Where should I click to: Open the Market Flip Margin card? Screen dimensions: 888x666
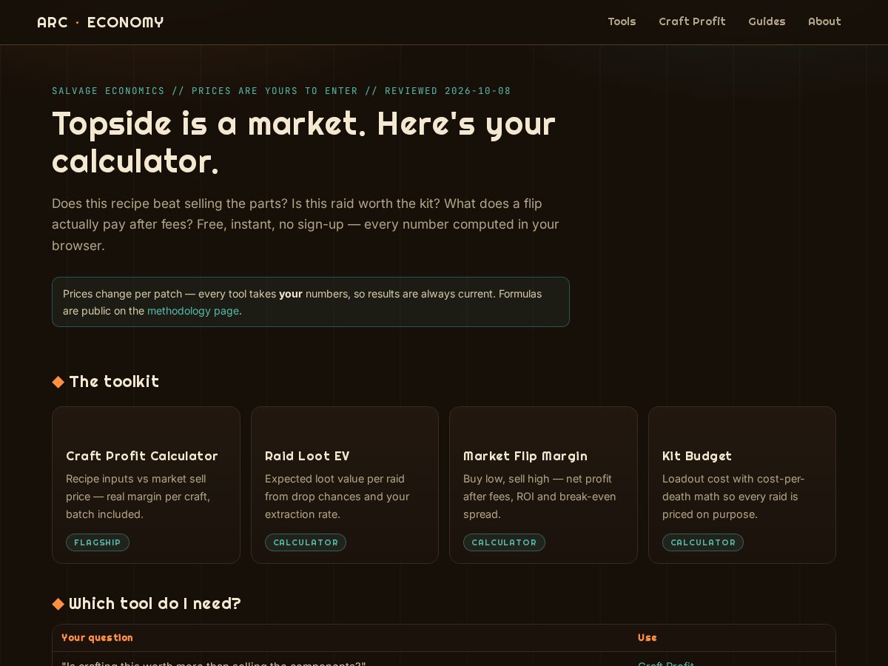[x=543, y=485]
